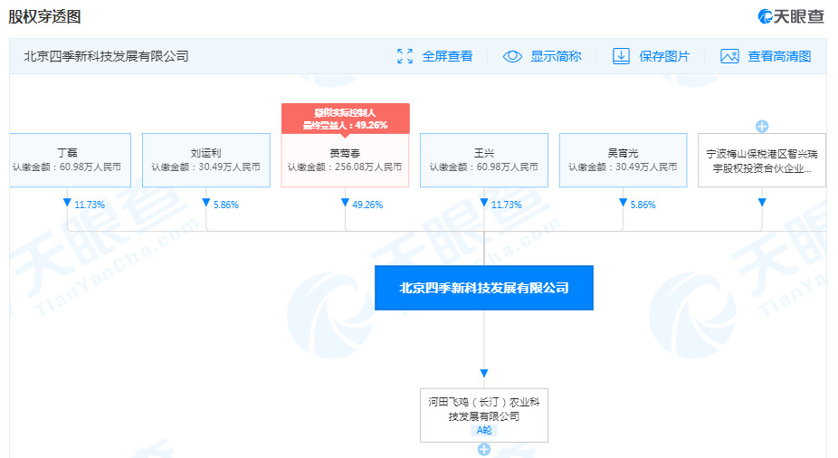Click the A轮 funding round tag
The width and height of the screenshot is (838, 458).
coord(484,430)
